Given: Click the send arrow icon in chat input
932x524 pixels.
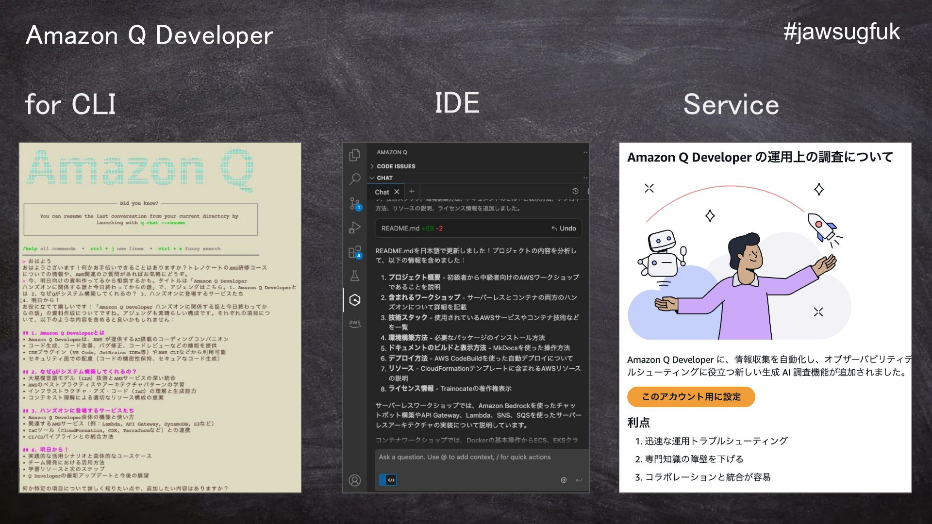Looking at the screenshot, I should click(x=579, y=480).
